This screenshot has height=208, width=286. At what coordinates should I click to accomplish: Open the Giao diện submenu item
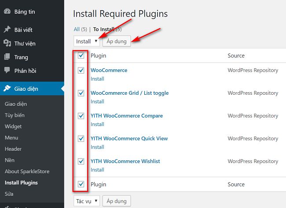pyautogui.click(x=16, y=104)
